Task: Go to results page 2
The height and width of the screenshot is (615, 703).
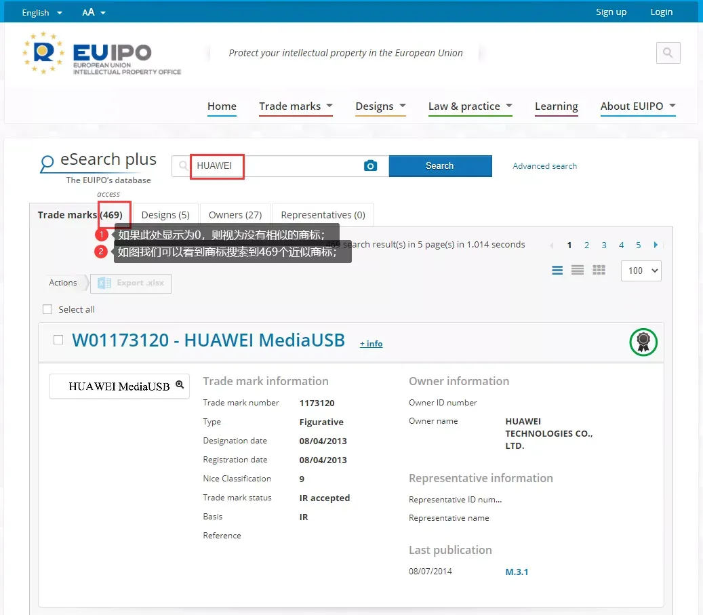Action: 586,245
